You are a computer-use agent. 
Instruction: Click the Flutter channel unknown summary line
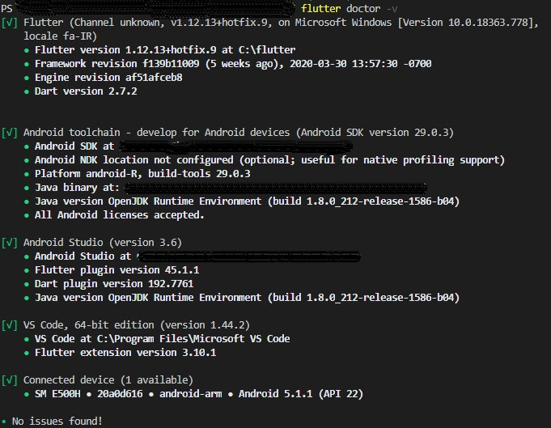point(281,23)
